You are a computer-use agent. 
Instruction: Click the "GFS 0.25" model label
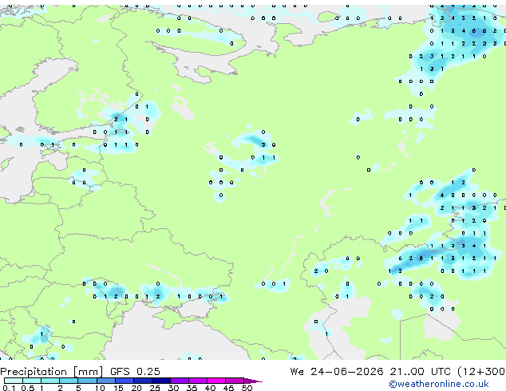[x=135, y=372]
